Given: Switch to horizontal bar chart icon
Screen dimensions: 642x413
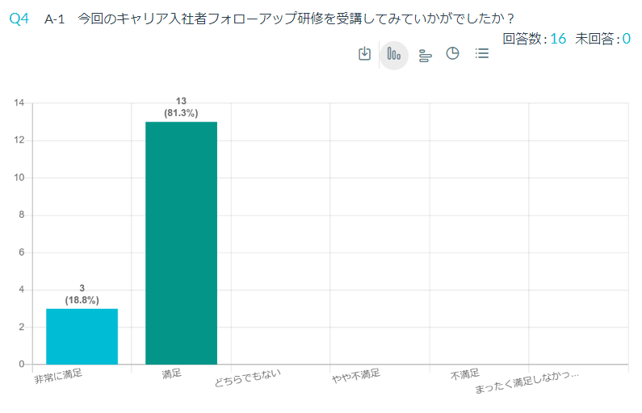Looking at the screenshot, I should coord(425,55).
